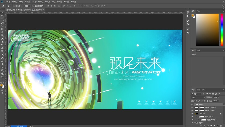Open the 窗口 menu
Image resolution: width=225 pixels, height=127 pixels.
click(x=66, y=2)
